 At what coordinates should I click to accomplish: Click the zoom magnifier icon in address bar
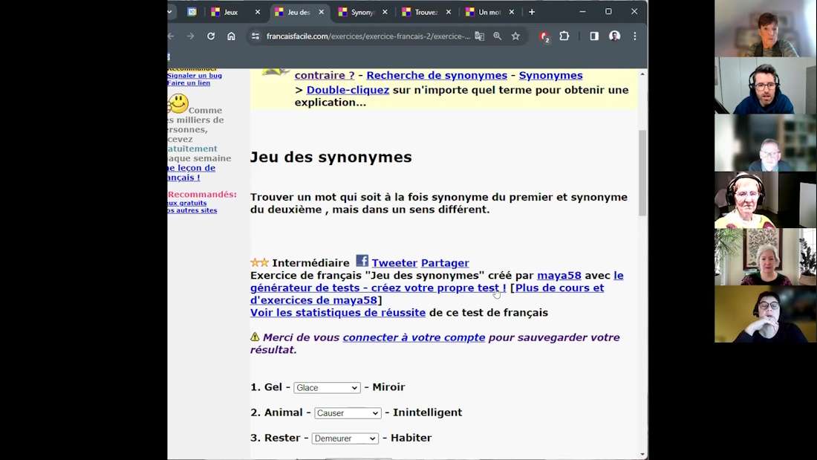498,36
